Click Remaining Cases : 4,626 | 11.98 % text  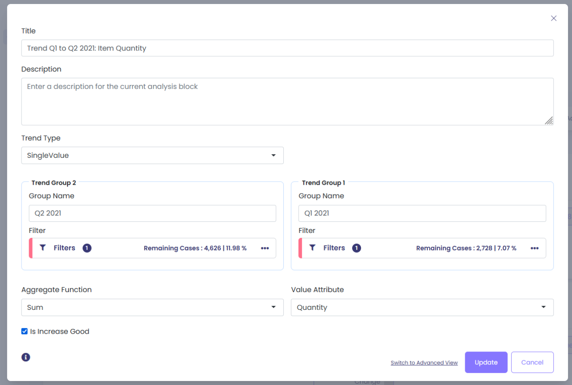pos(195,248)
